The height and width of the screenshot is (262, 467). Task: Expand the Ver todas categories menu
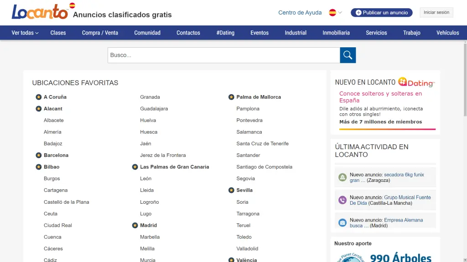pos(25,33)
